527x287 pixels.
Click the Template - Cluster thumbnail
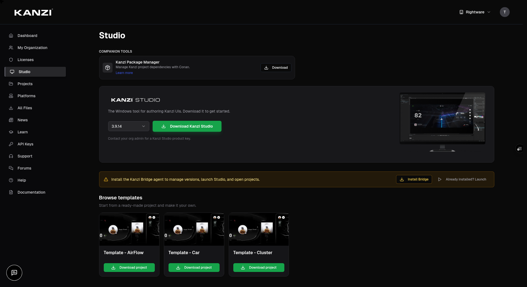(259, 229)
